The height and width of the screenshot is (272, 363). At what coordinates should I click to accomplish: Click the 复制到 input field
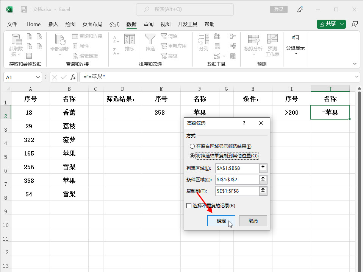tap(237, 191)
